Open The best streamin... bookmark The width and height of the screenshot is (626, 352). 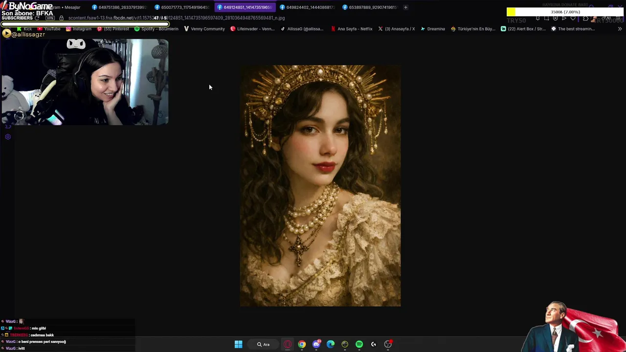point(573,29)
